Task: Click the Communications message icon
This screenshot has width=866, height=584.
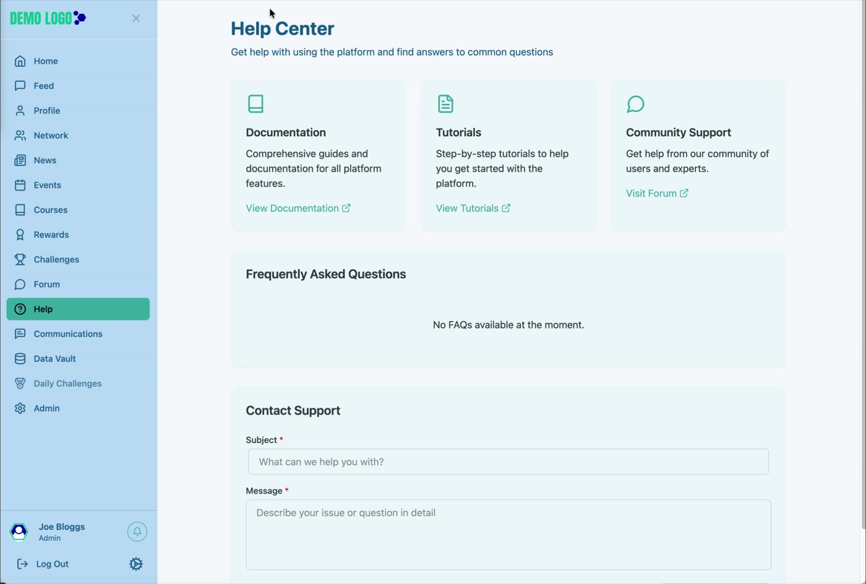Action: point(20,334)
